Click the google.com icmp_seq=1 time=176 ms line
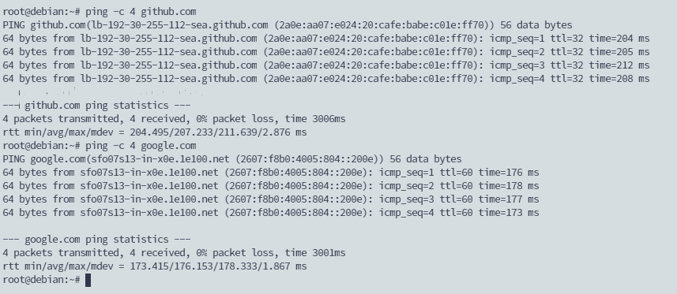677x294 pixels. coord(271,172)
